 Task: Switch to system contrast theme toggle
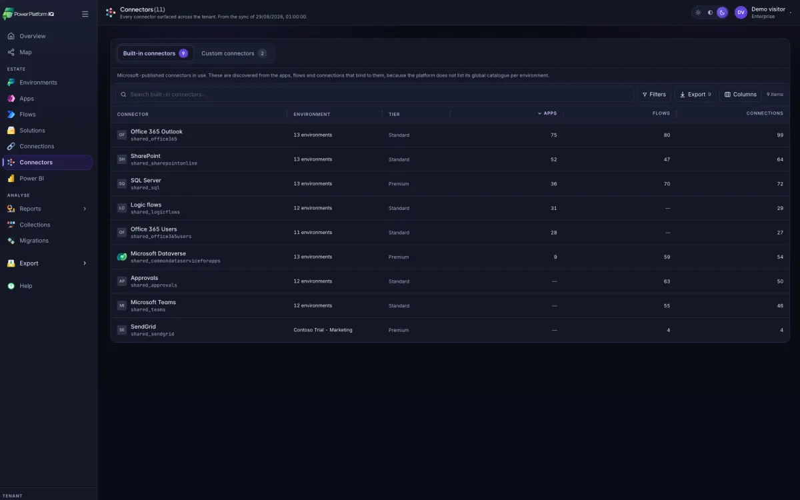point(710,13)
